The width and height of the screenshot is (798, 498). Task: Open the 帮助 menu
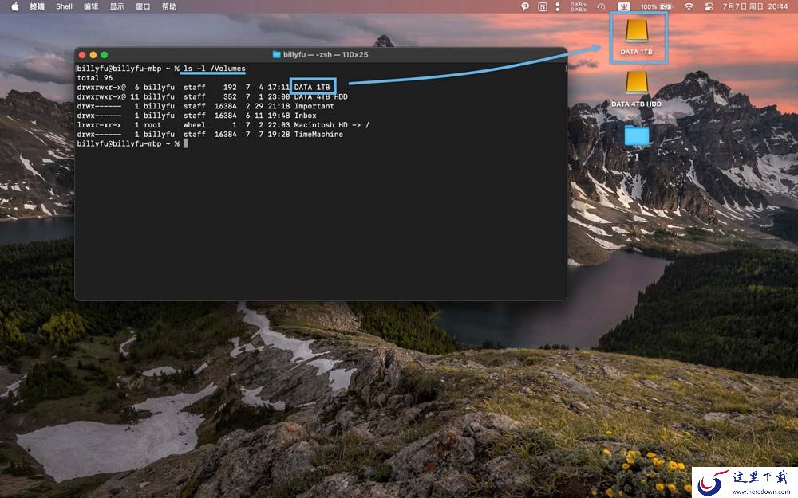coord(169,6)
